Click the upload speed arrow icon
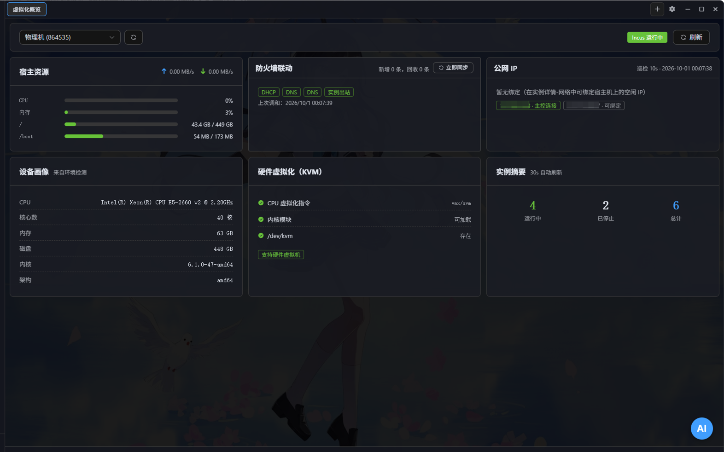Viewport: 724px width, 452px height. [x=164, y=71]
